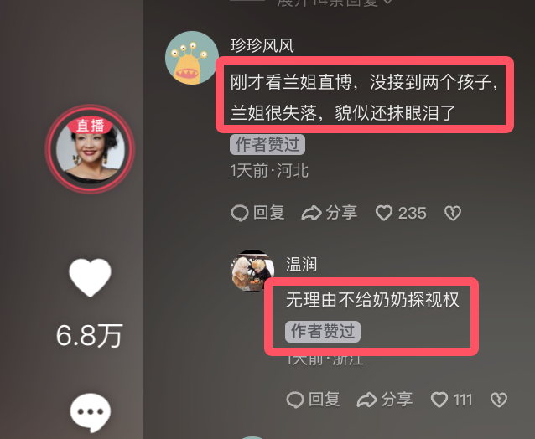Open 珍珍风风's monster avatar
The width and height of the screenshot is (535, 439).
(x=192, y=58)
